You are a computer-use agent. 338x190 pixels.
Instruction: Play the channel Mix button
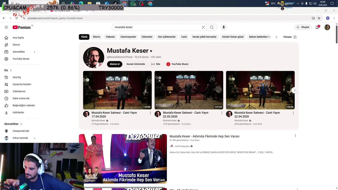pyautogui.click(x=156, y=64)
